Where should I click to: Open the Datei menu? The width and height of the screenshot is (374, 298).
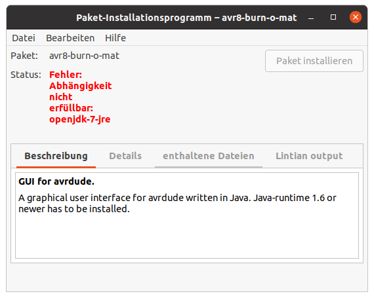point(24,38)
